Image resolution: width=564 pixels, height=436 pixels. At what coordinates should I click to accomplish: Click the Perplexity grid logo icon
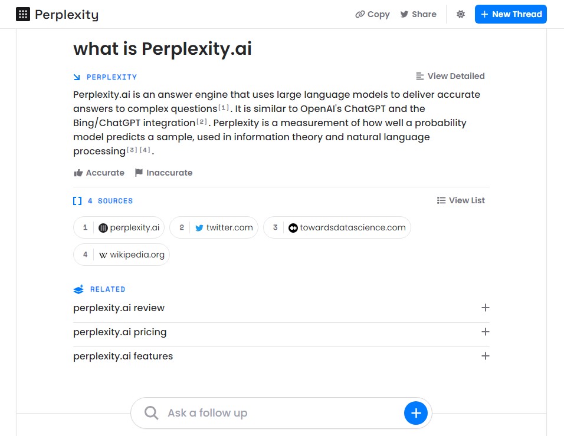[x=23, y=14]
